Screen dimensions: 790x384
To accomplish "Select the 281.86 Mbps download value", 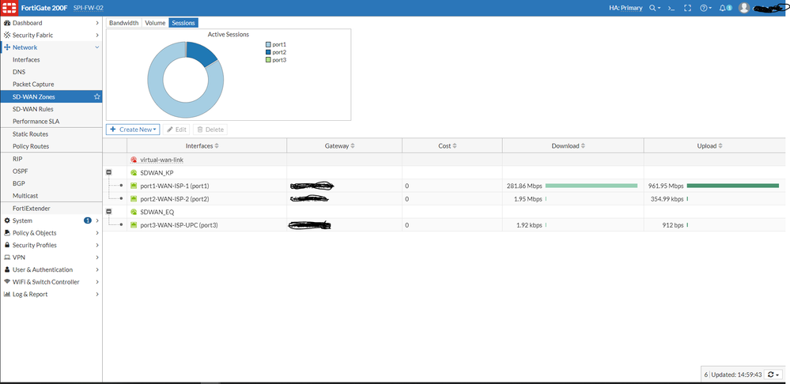I will (524, 186).
